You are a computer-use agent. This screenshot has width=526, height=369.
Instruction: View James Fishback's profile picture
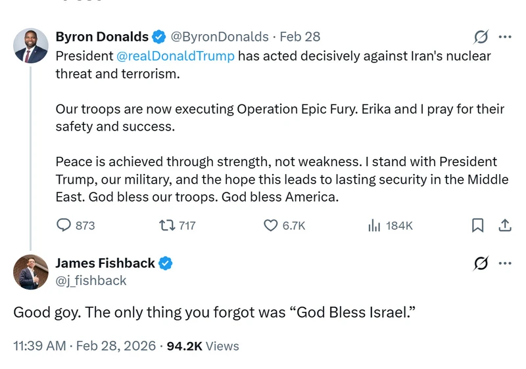(x=30, y=272)
